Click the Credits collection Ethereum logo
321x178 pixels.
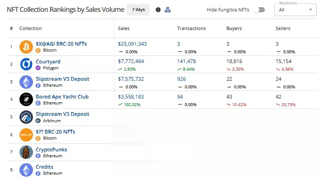pos(26,170)
